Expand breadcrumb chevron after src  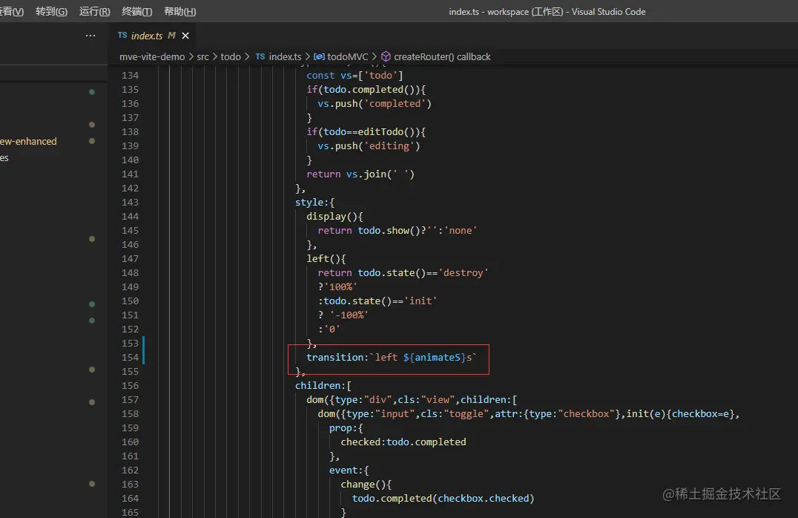215,56
